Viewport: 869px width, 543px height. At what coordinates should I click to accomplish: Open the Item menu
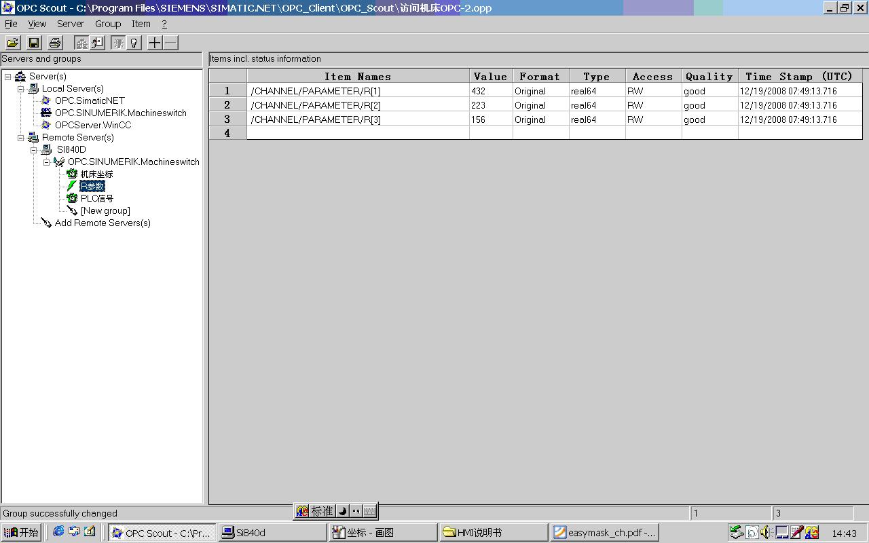click(141, 24)
